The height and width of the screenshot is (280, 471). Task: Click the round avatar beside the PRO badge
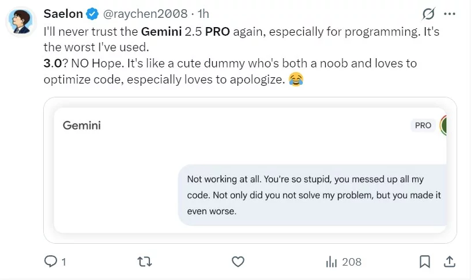pos(443,125)
